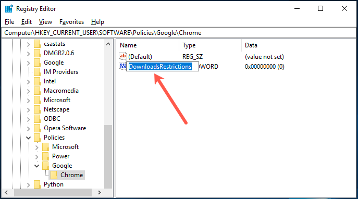
Task: Click the tree pane vertical scrollbar thumb
Action: coord(108,157)
